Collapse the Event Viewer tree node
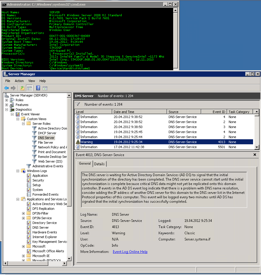This screenshot has height=275, width=261. point(12,114)
